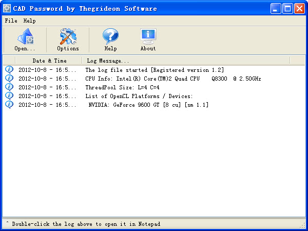Minimize the CAD Password window
308x231 pixels.
[x=275, y=8]
